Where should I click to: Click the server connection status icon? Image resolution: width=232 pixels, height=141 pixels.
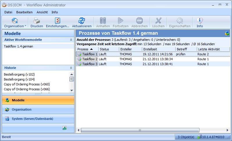tap(199, 137)
